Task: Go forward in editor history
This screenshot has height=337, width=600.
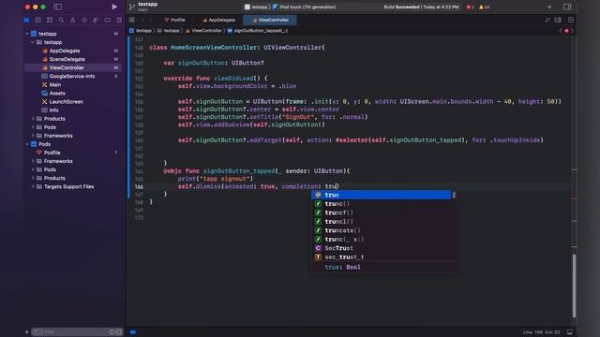Action: pos(150,20)
